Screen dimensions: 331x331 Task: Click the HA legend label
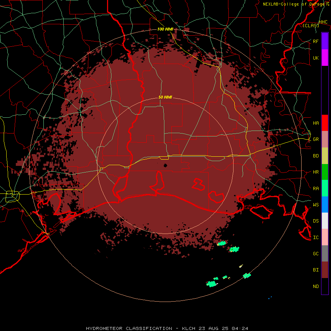316,123
